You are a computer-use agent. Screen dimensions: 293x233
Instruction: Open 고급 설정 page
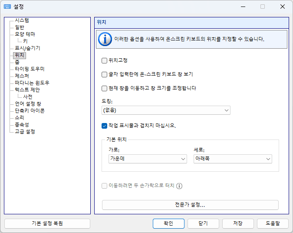(x=25, y=132)
